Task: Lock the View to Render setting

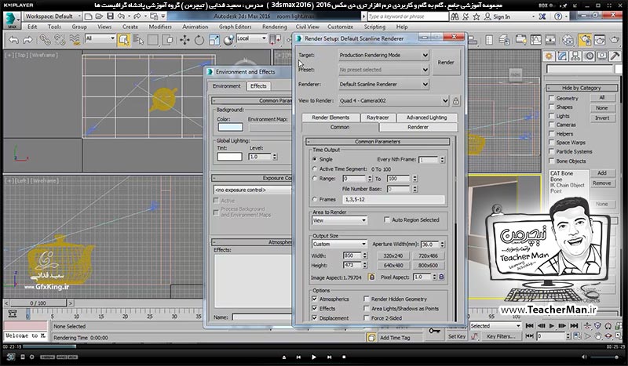Action: (x=456, y=101)
